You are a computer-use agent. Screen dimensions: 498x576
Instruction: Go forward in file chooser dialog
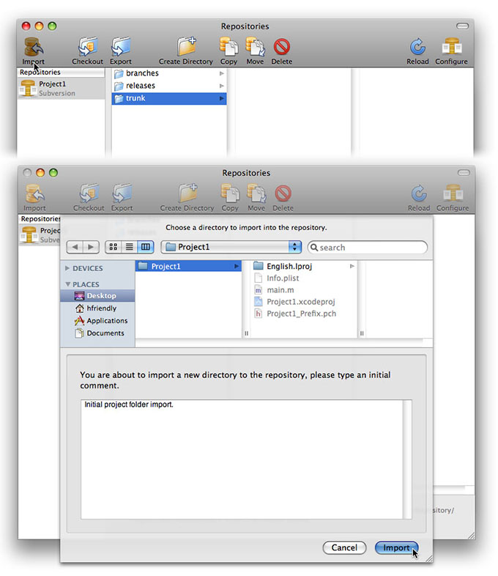click(91, 247)
